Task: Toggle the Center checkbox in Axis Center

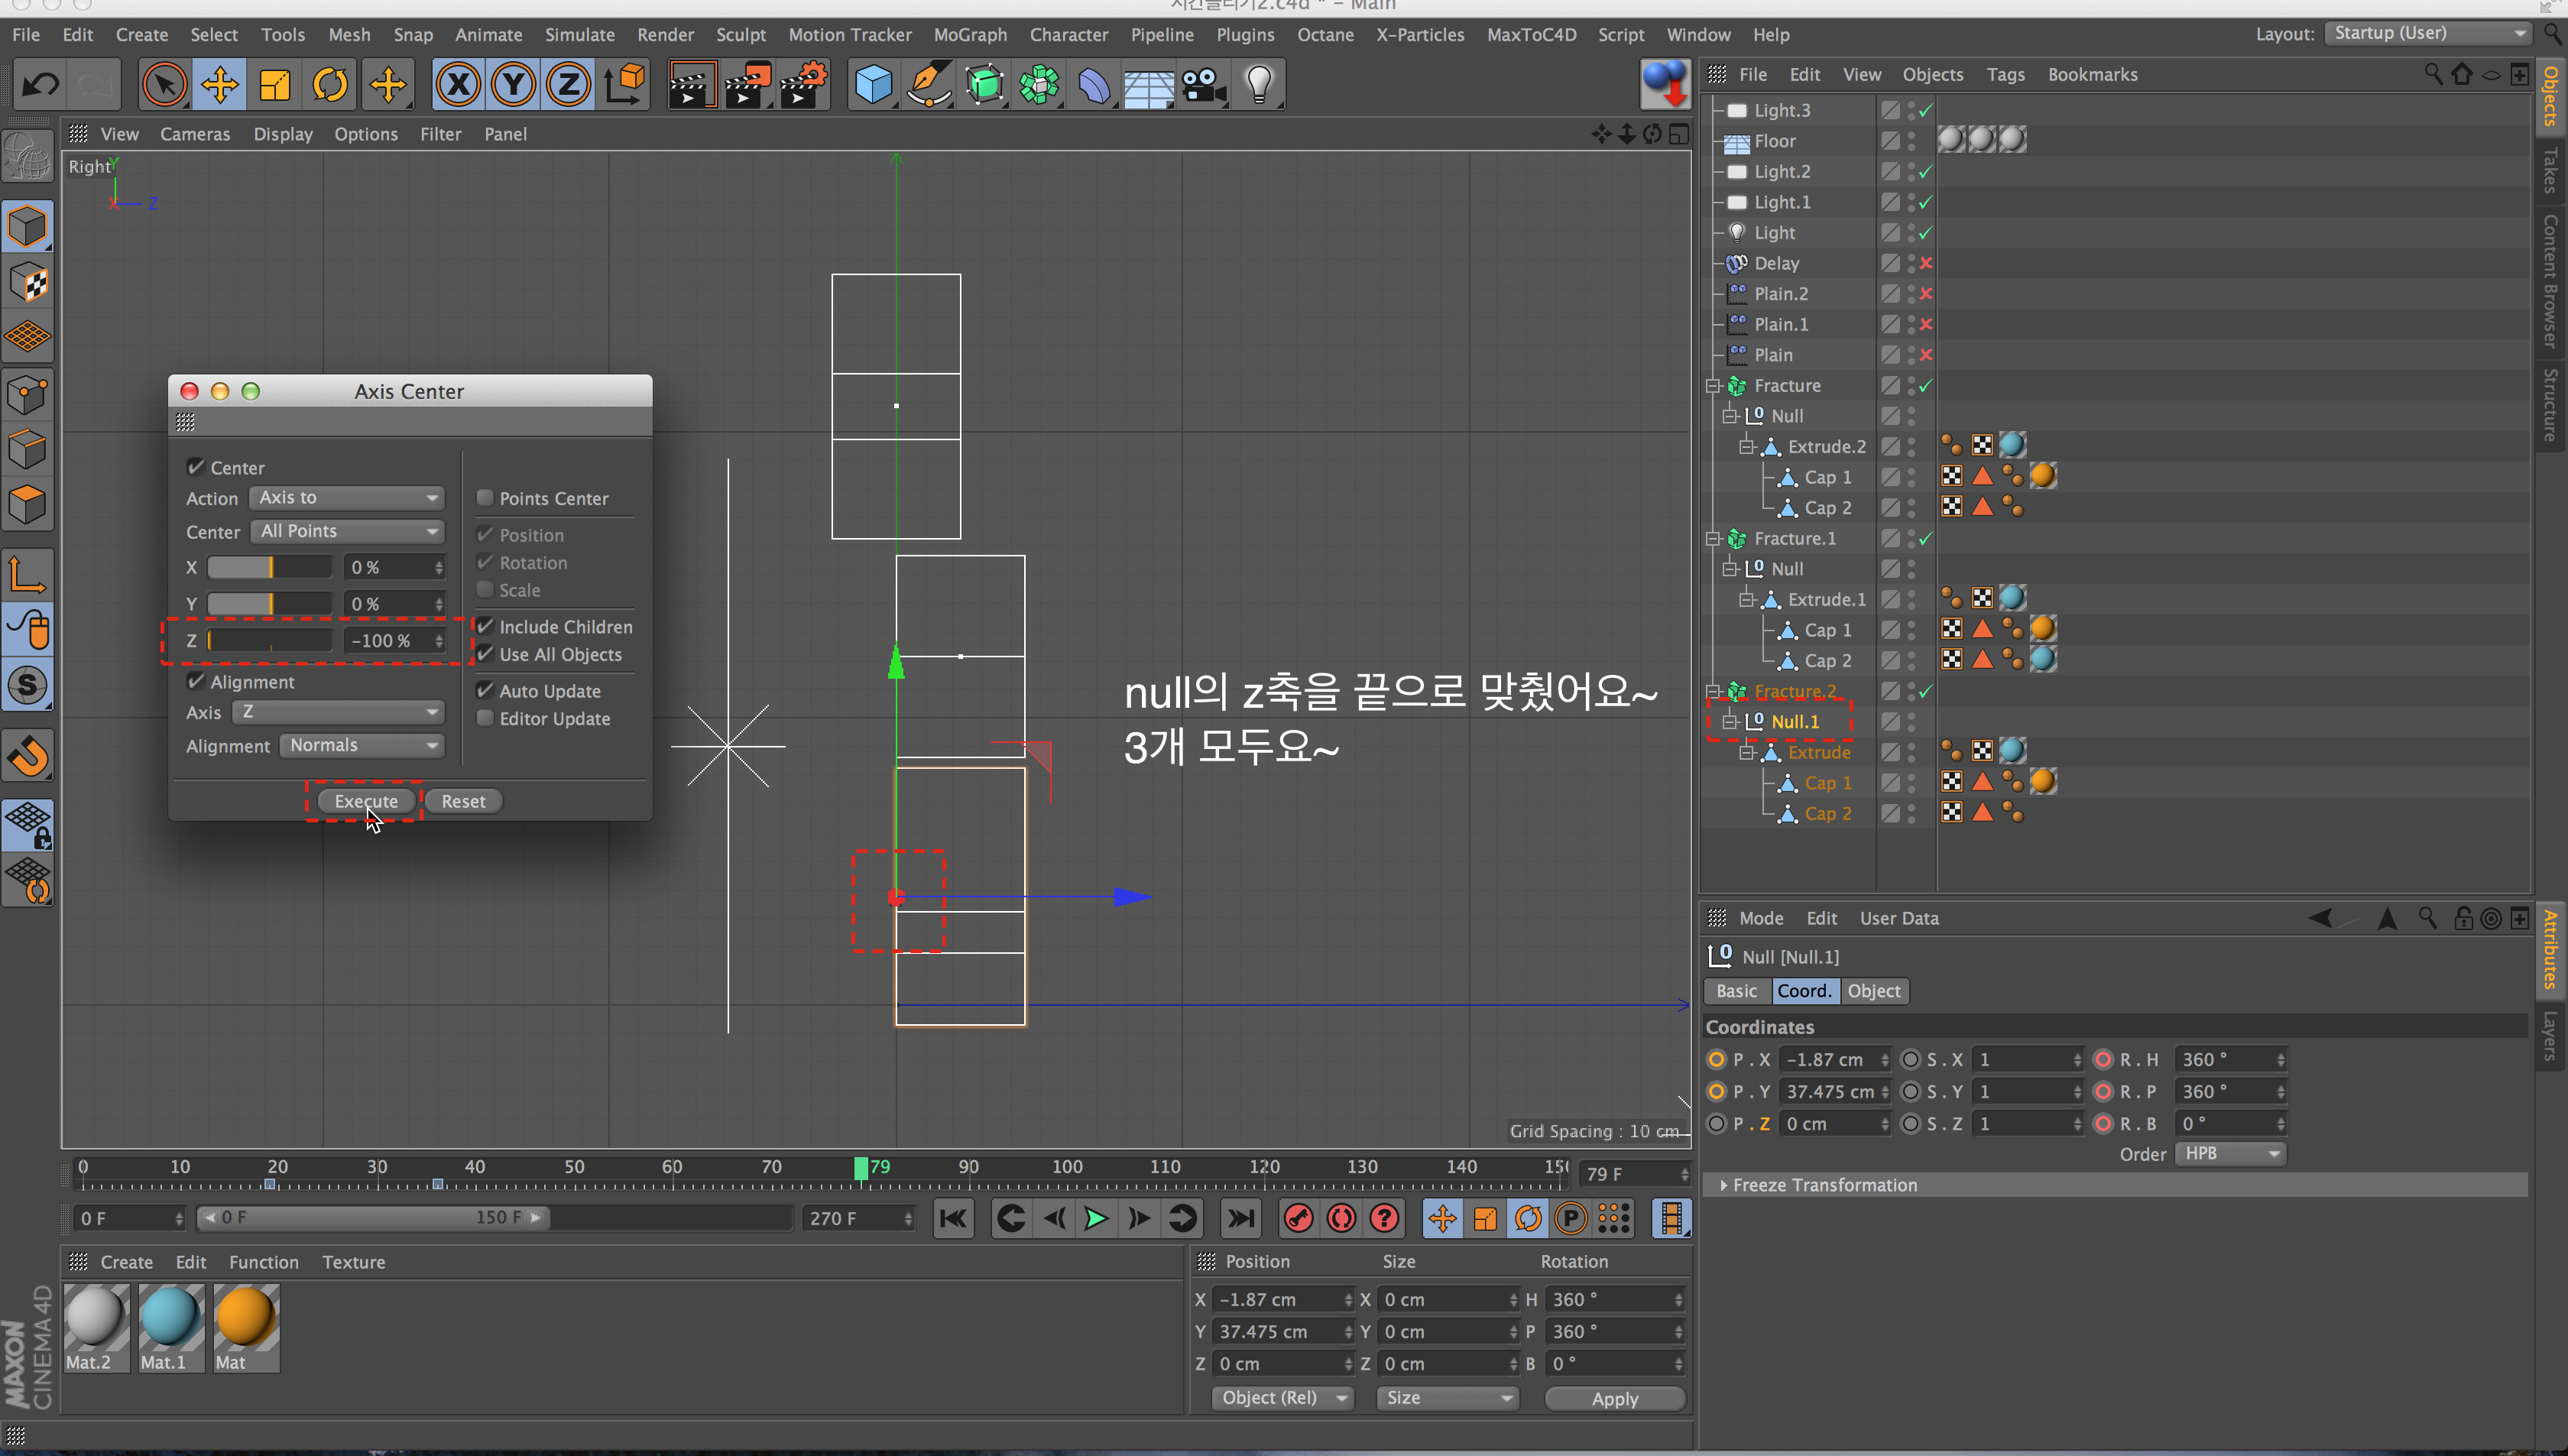Action: tap(196, 467)
